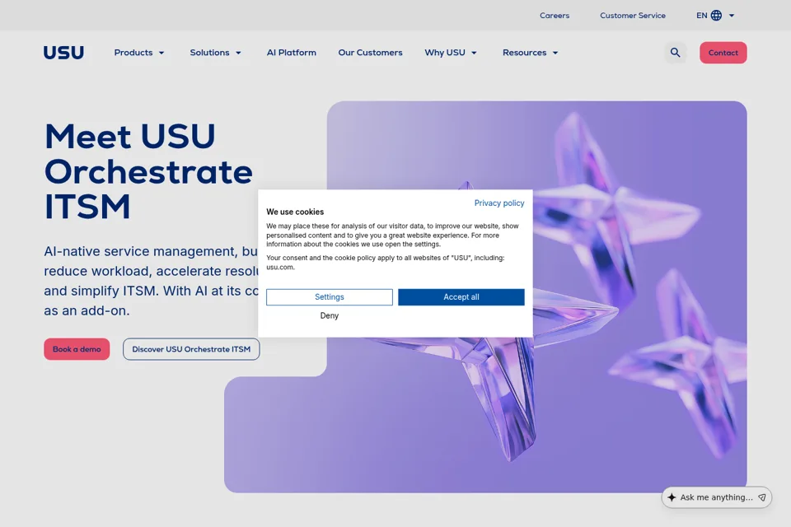
Task: Click the Careers link
Action: click(555, 16)
